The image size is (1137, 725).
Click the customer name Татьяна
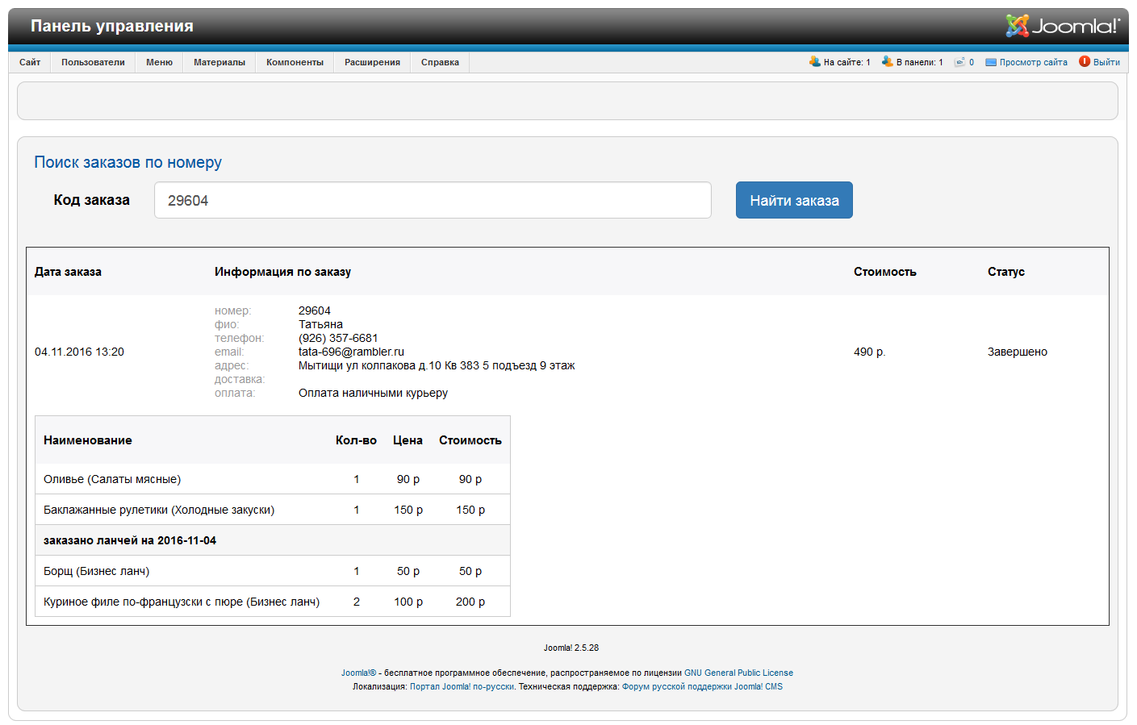pyautogui.click(x=320, y=324)
